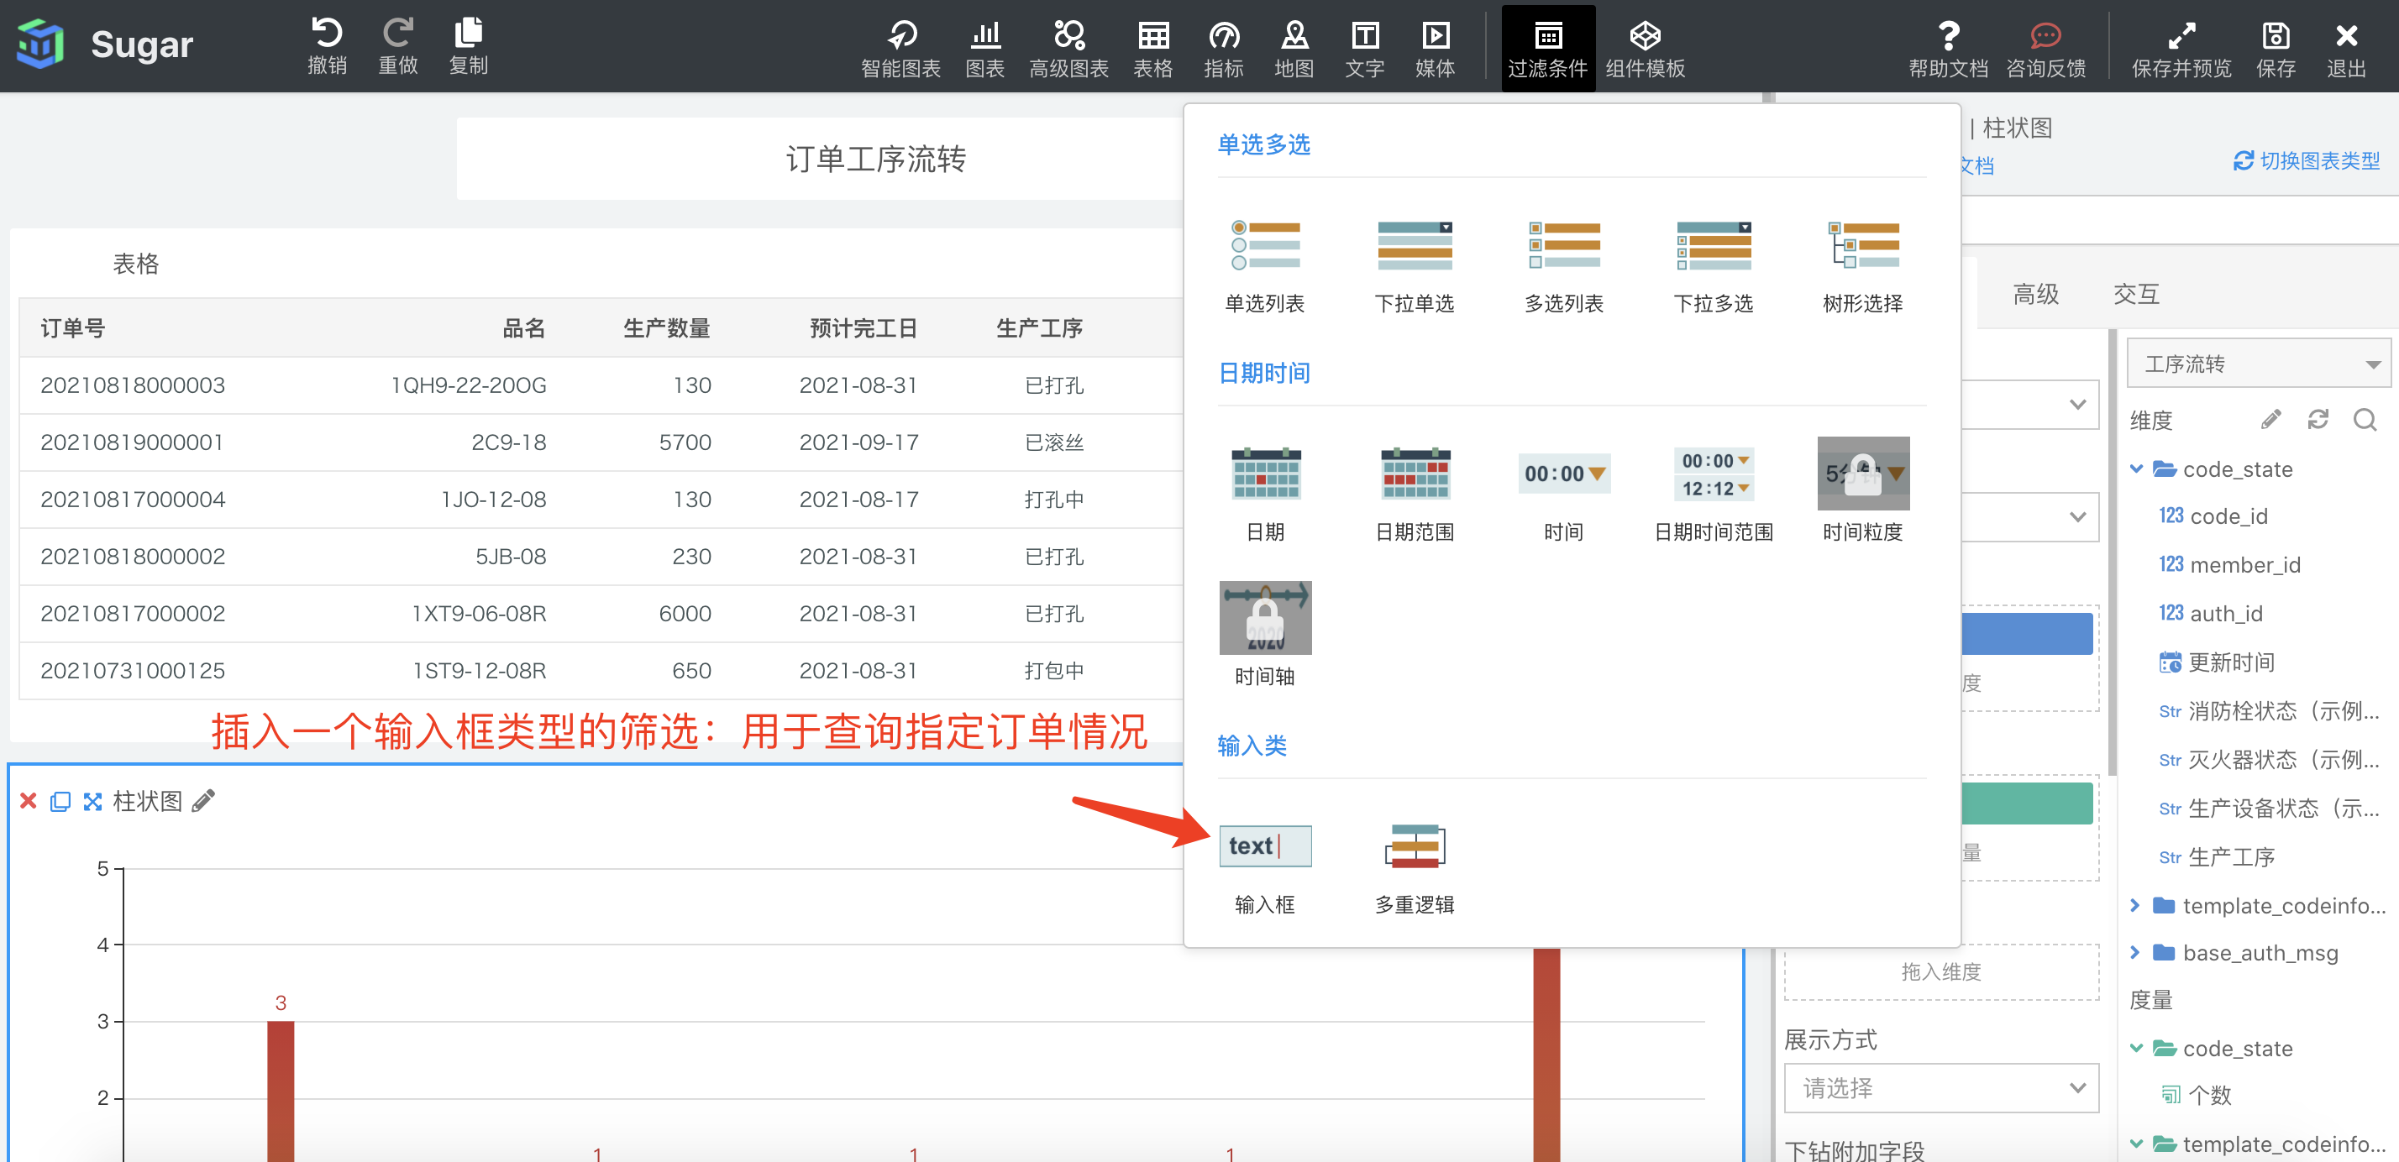Edit dimensions with the 维度 pencil icon

[2271, 420]
